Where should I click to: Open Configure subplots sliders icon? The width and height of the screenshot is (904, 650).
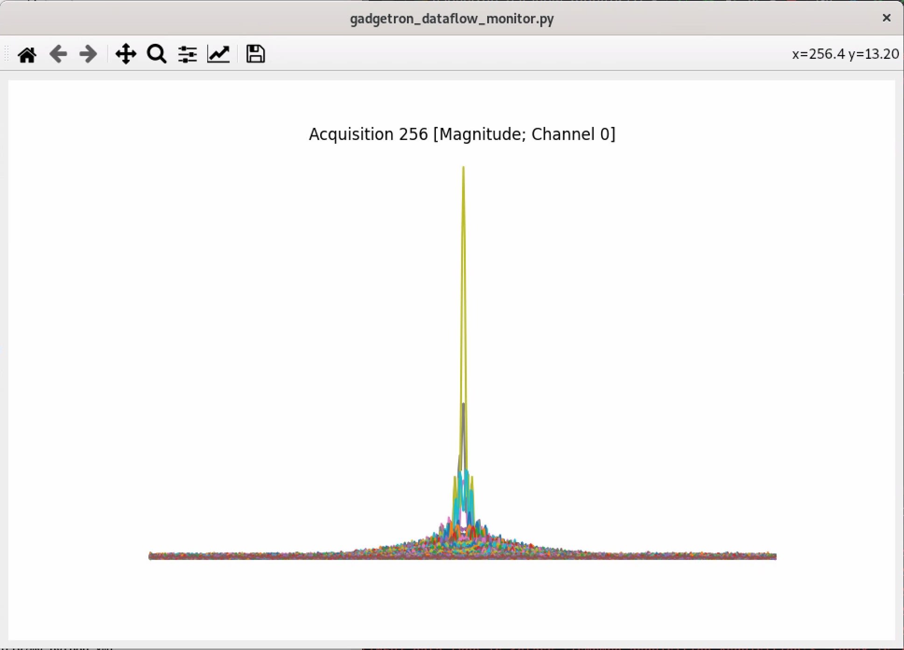(187, 54)
